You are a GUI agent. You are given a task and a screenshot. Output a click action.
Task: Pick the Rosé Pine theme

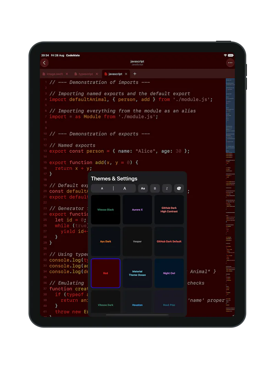pos(169,302)
